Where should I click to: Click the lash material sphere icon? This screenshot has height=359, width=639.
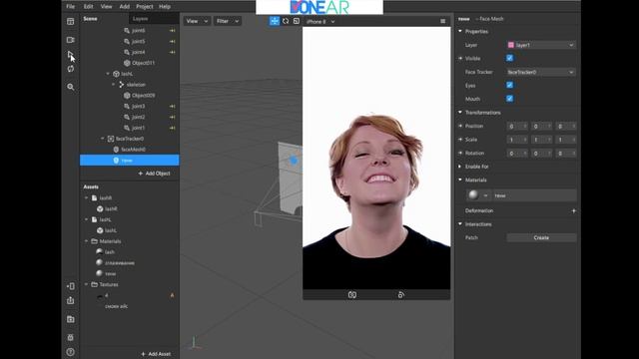pyautogui.click(x=100, y=252)
